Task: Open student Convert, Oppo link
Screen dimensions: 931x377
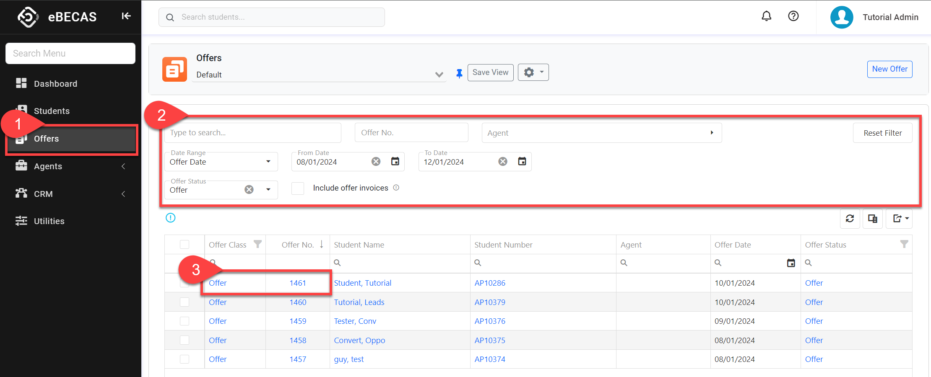Action: (359, 340)
